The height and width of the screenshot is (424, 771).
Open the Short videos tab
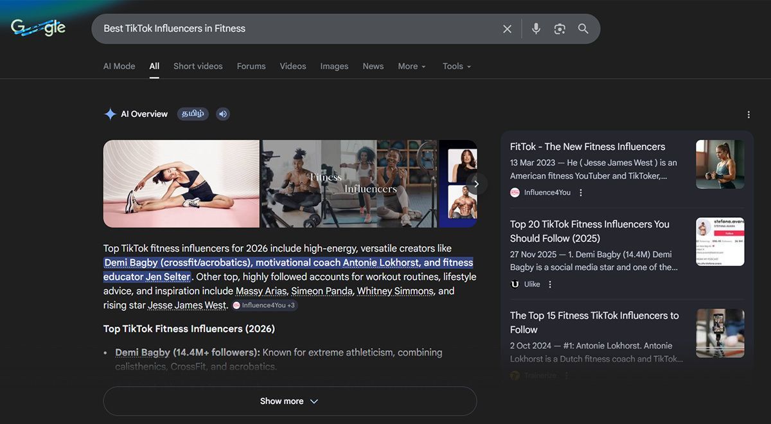[198, 66]
